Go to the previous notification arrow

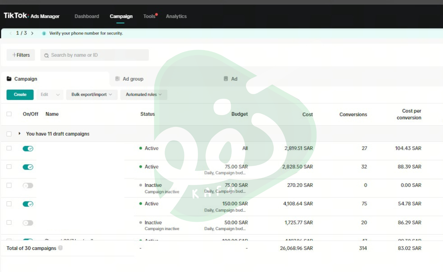[11, 33]
